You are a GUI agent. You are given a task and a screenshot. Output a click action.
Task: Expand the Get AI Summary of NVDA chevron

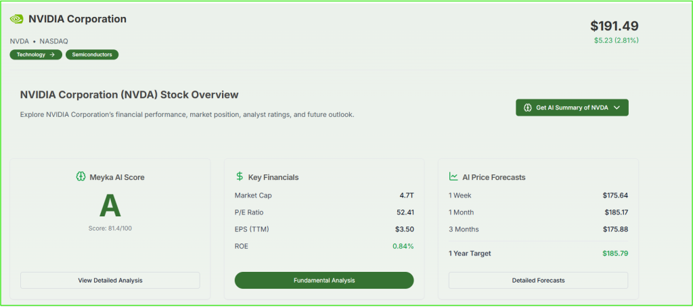coord(617,108)
